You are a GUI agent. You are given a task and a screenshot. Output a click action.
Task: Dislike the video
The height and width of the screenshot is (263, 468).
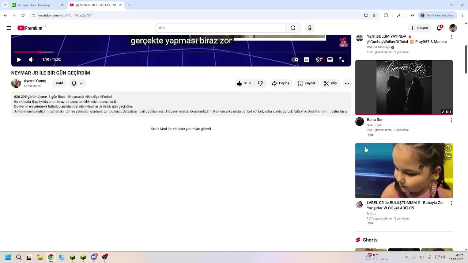261,83
